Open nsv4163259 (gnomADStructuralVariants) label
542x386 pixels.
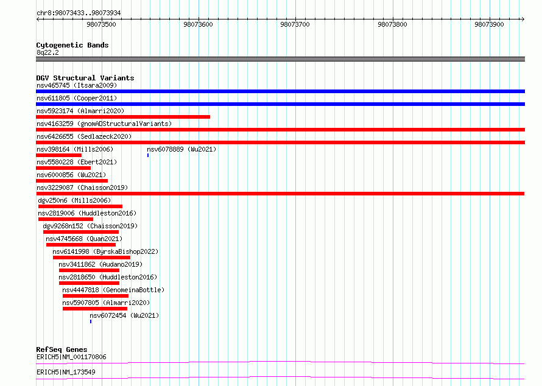[x=104, y=124]
